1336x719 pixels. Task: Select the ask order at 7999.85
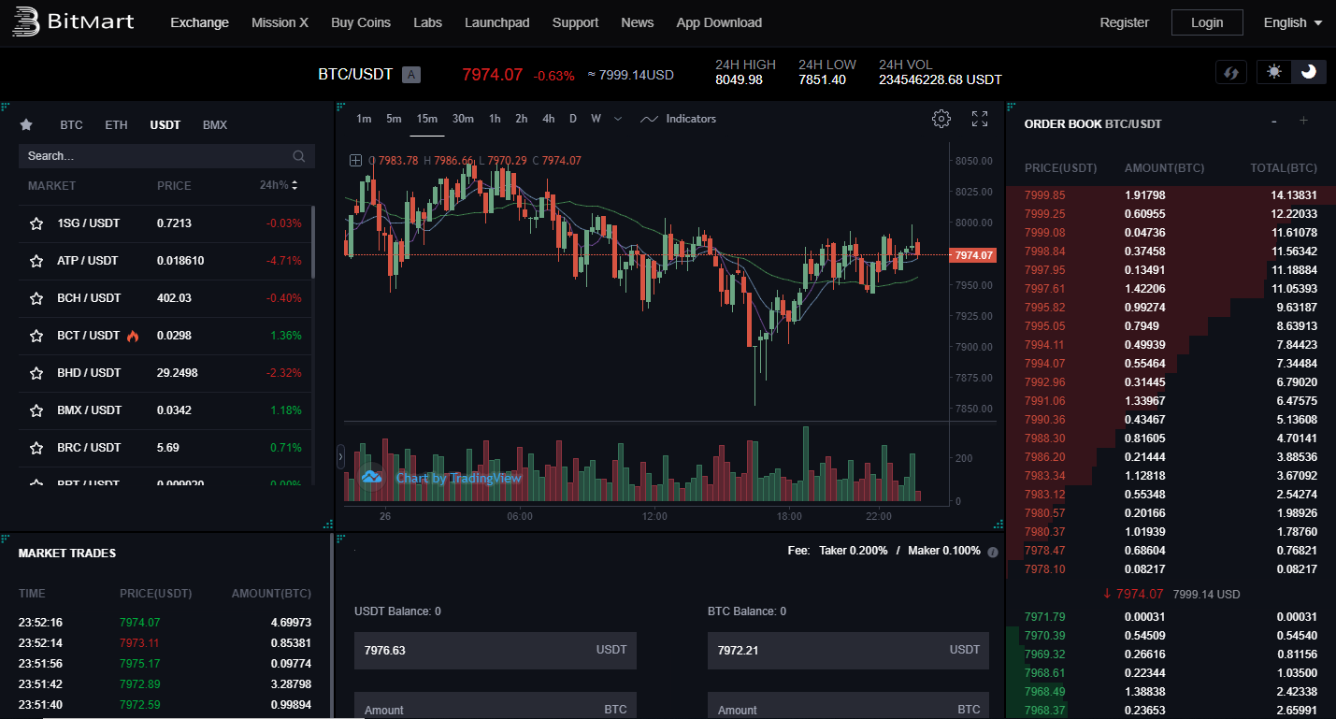(x=1171, y=195)
